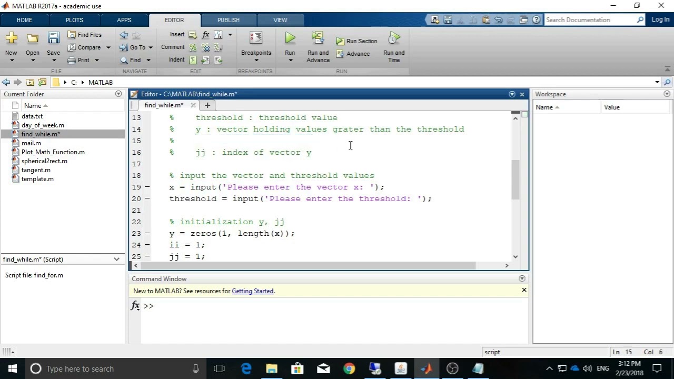This screenshot has height=379, width=674.
Task: Click the Paste icon in quick access toolbar
Action: [x=486, y=19]
